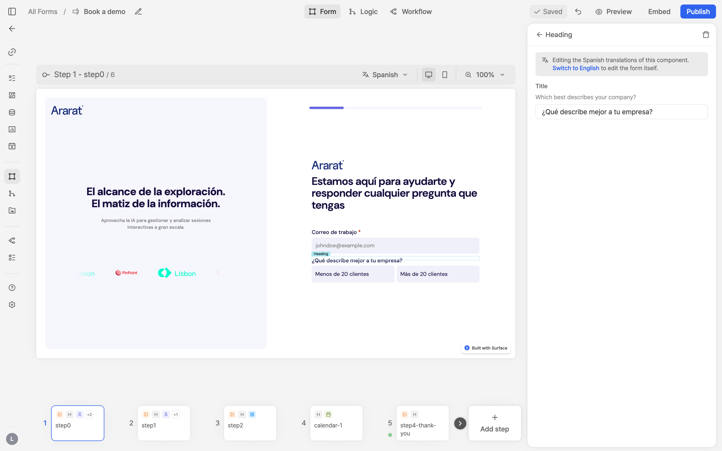The height and width of the screenshot is (451, 722).
Task: Edit the Spanish Title input field
Action: (621, 112)
